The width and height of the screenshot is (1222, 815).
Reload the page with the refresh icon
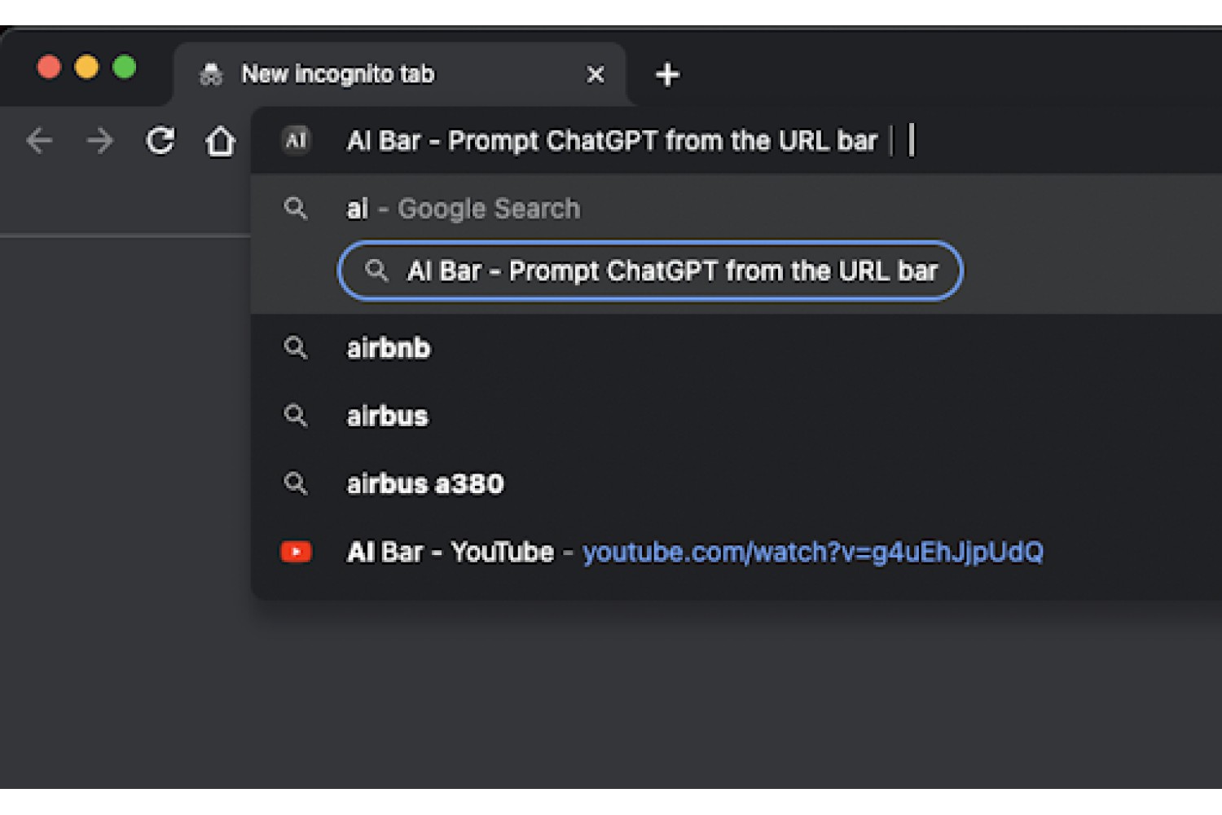[x=160, y=141]
